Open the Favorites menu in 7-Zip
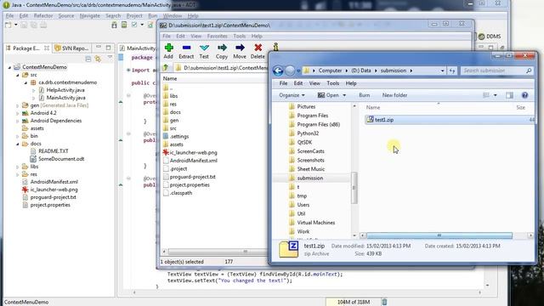 click(x=218, y=36)
